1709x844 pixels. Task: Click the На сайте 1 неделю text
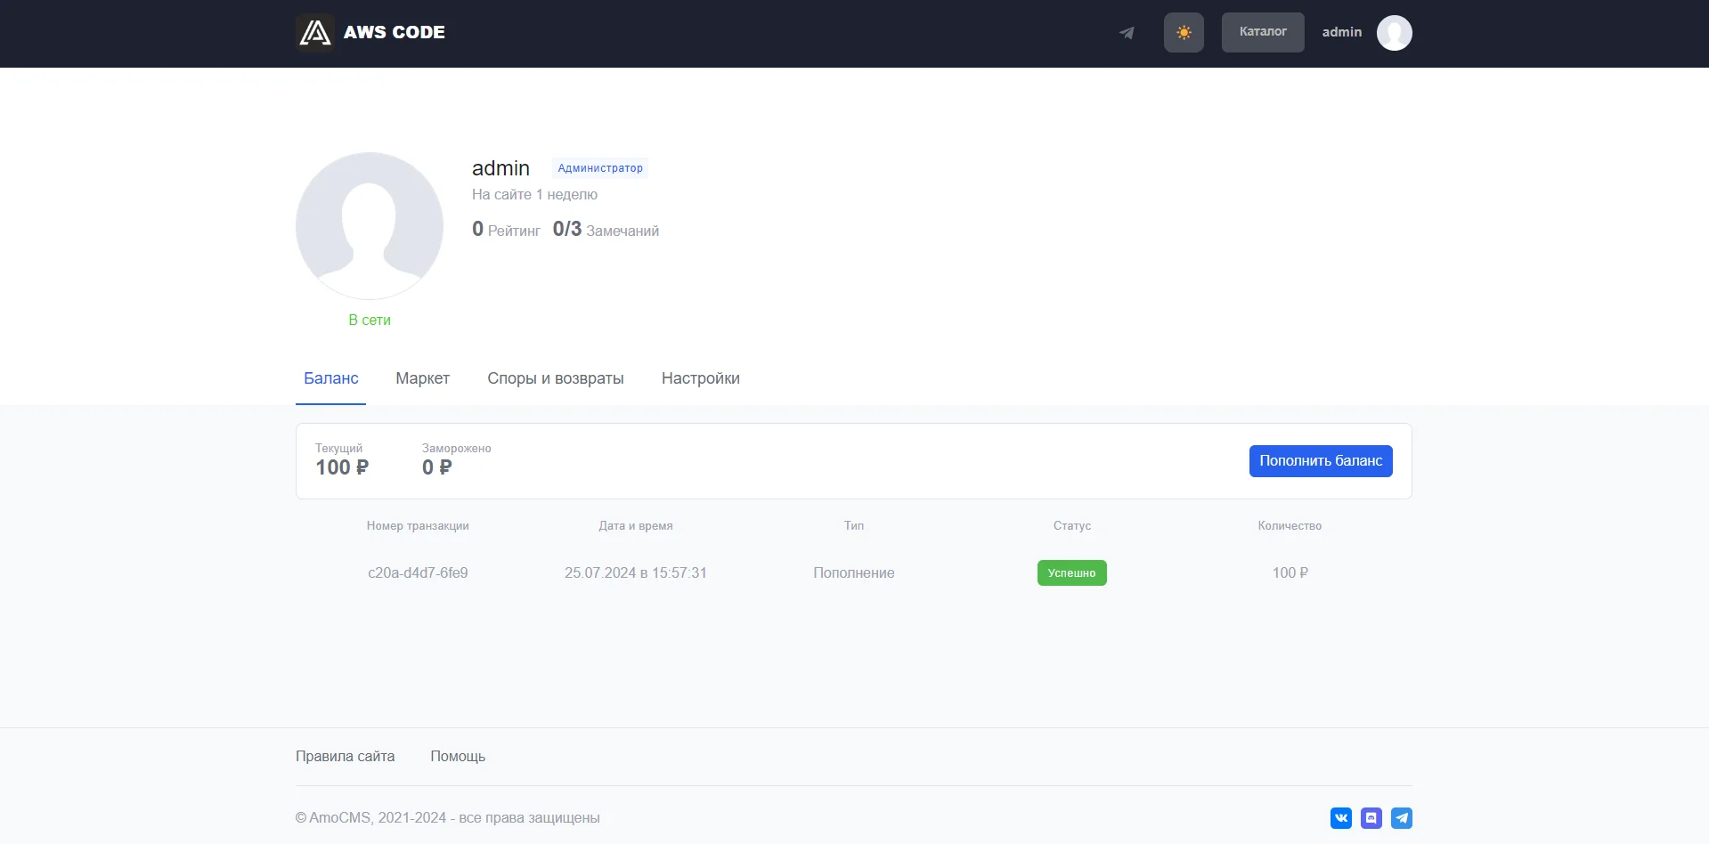[534, 195]
